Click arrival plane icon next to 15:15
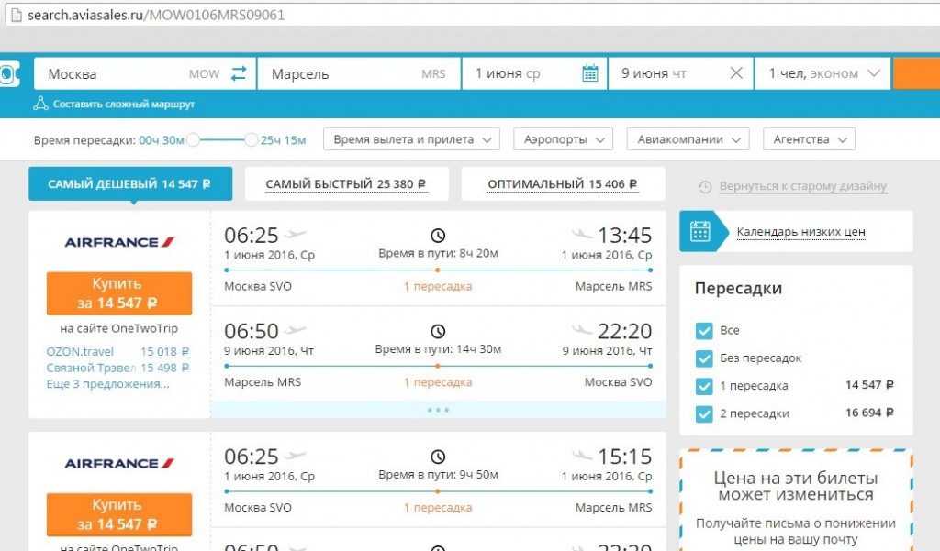This screenshot has height=551, width=940. (582, 455)
